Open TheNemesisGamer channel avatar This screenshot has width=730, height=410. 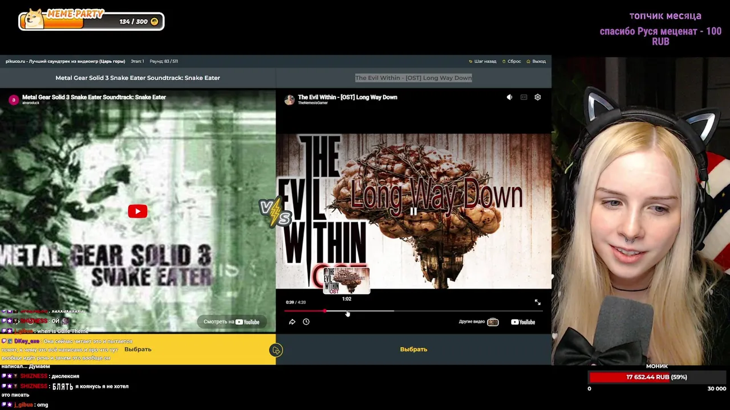(290, 100)
